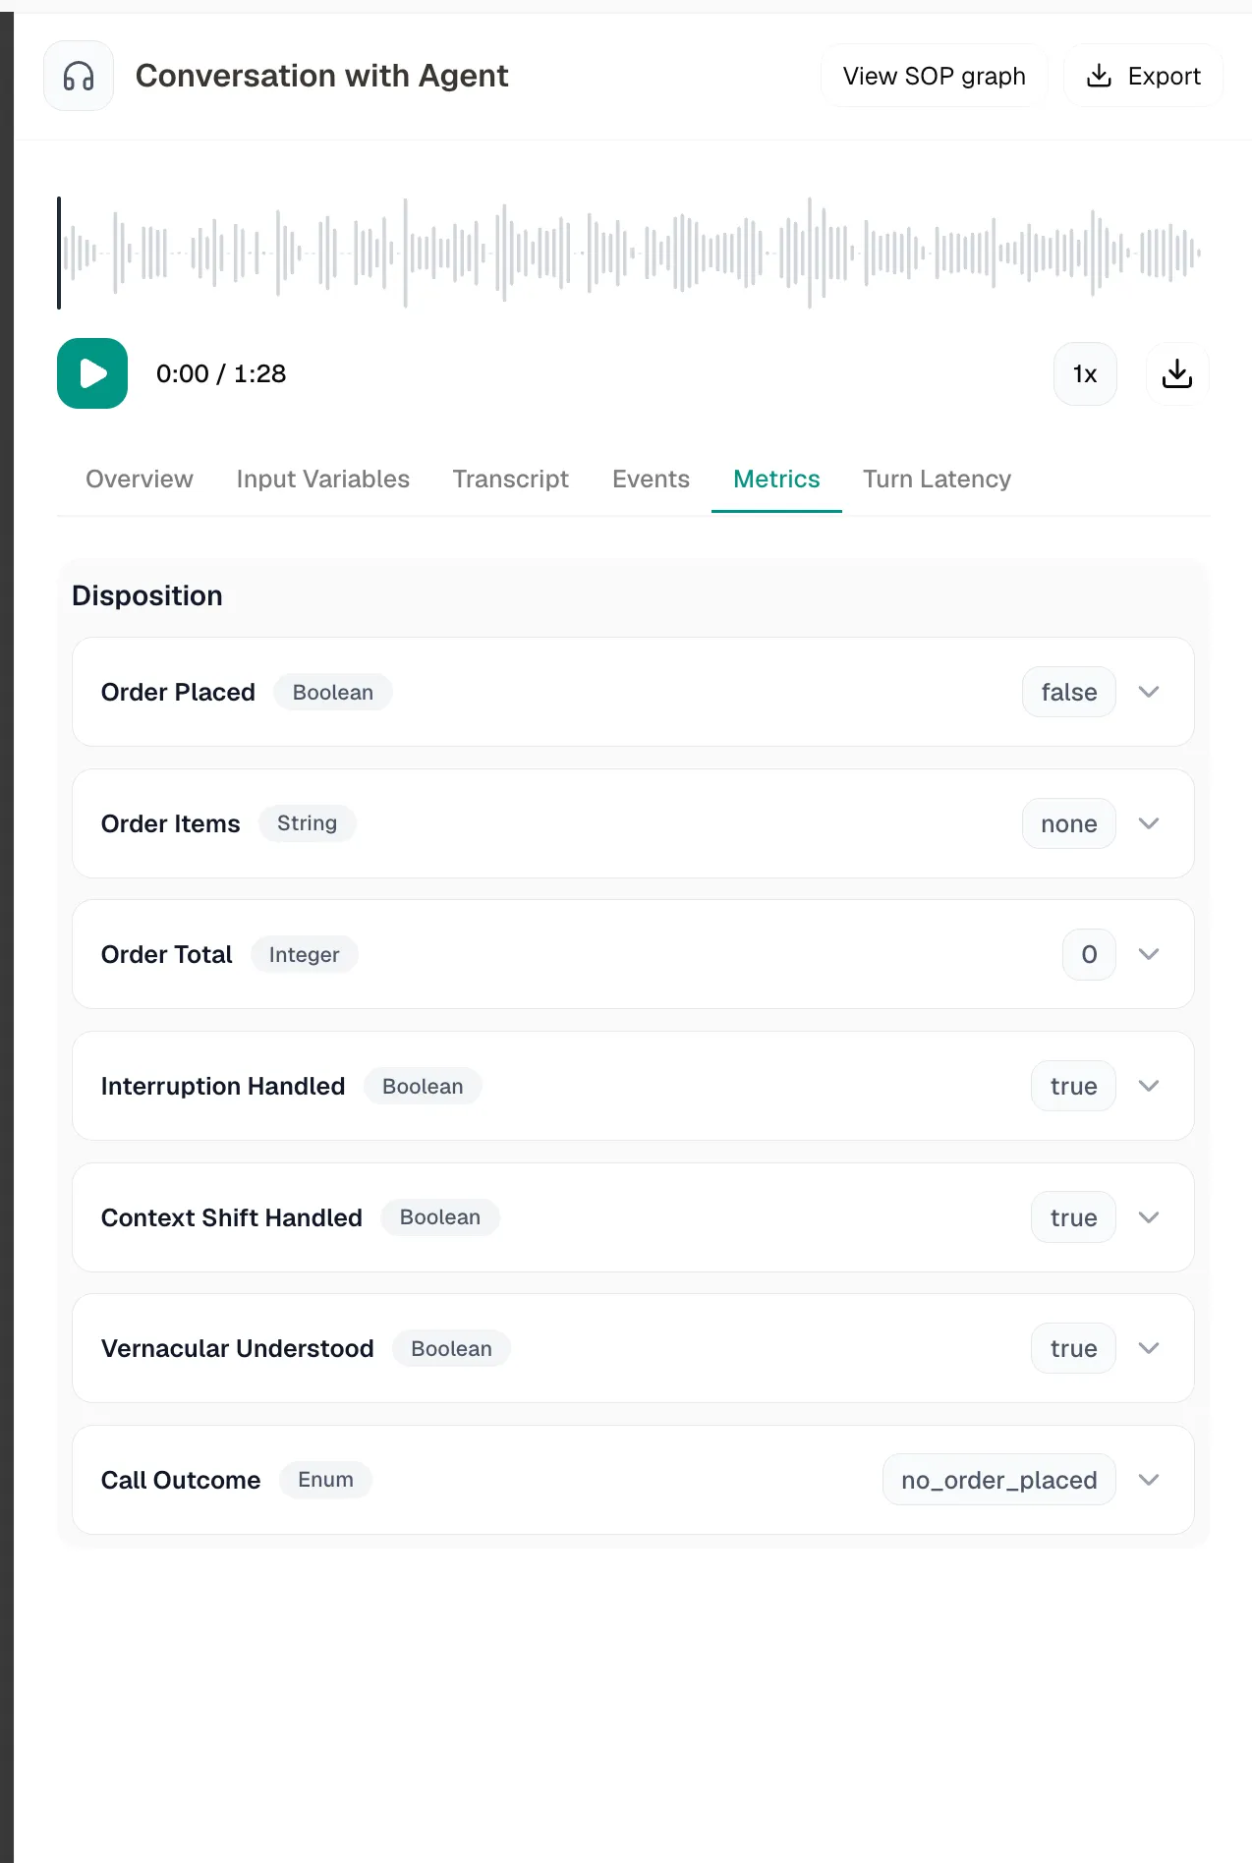This screenshot has width=1252, height=1863.
Task: Click the Interruption Handled label
Action: pos(223,1086)
